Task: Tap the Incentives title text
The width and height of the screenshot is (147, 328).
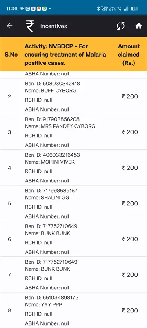Action: [x=53, y=26]
